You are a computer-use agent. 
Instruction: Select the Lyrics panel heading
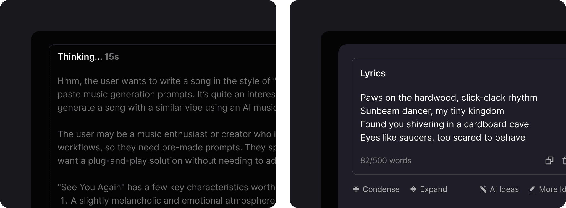click(x=373, y=73)
